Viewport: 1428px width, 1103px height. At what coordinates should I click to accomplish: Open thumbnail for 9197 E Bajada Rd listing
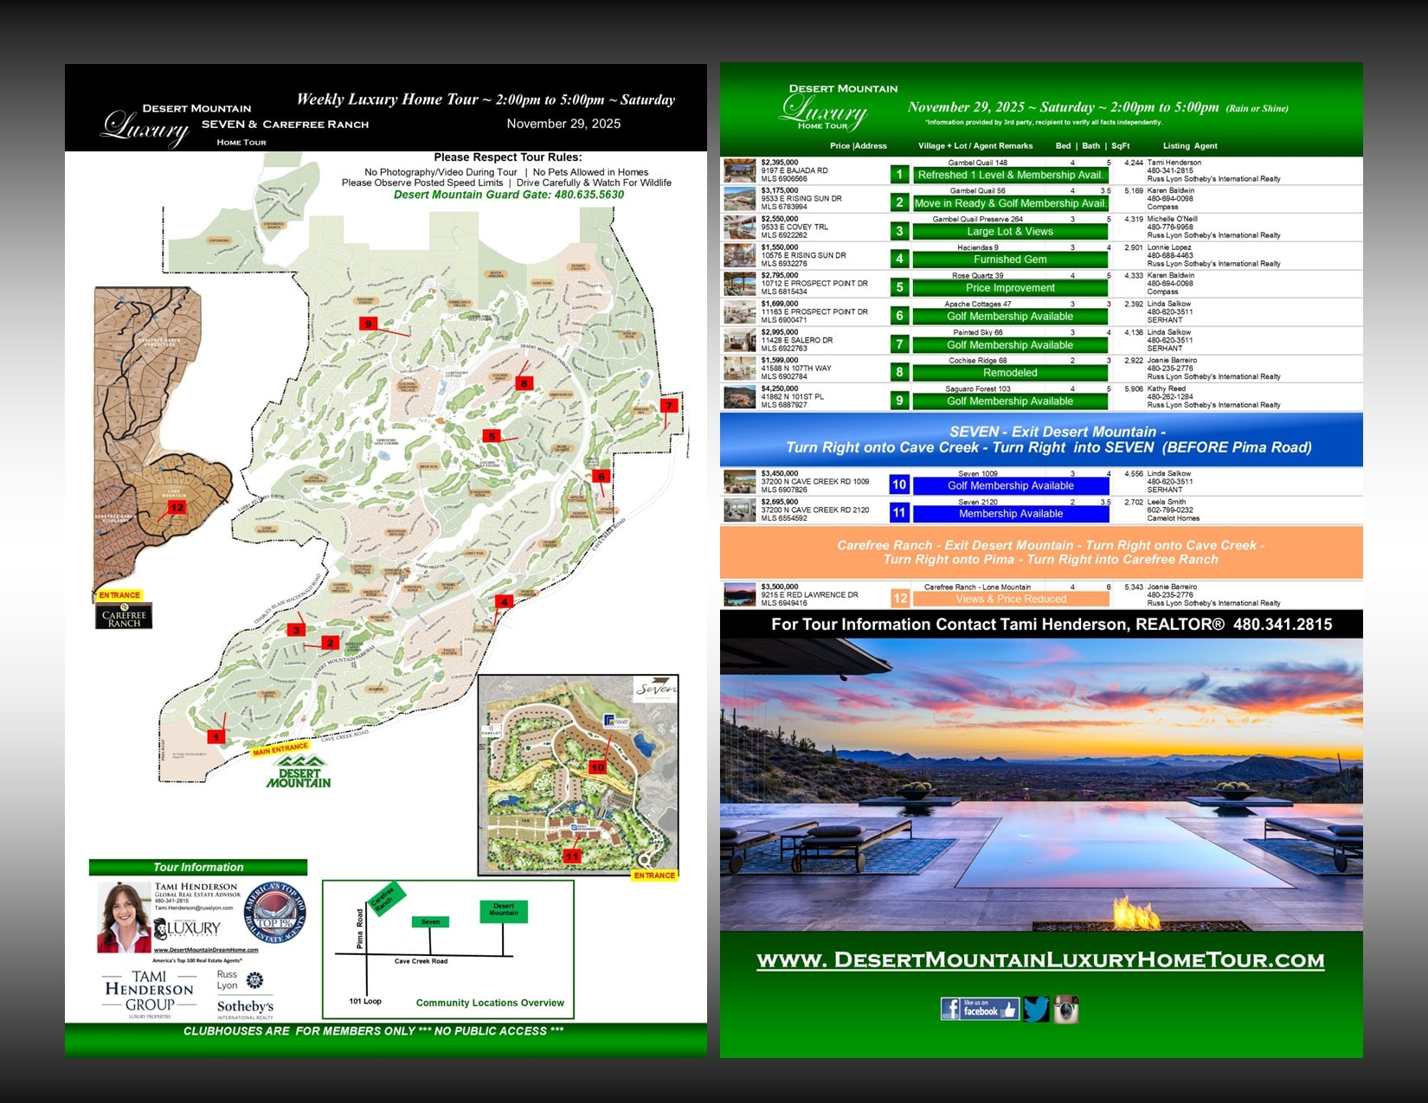[x=740, y=170]
